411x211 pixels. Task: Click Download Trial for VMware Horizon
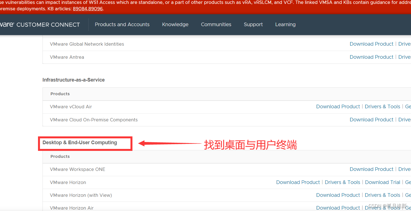[x=383, y=182]
